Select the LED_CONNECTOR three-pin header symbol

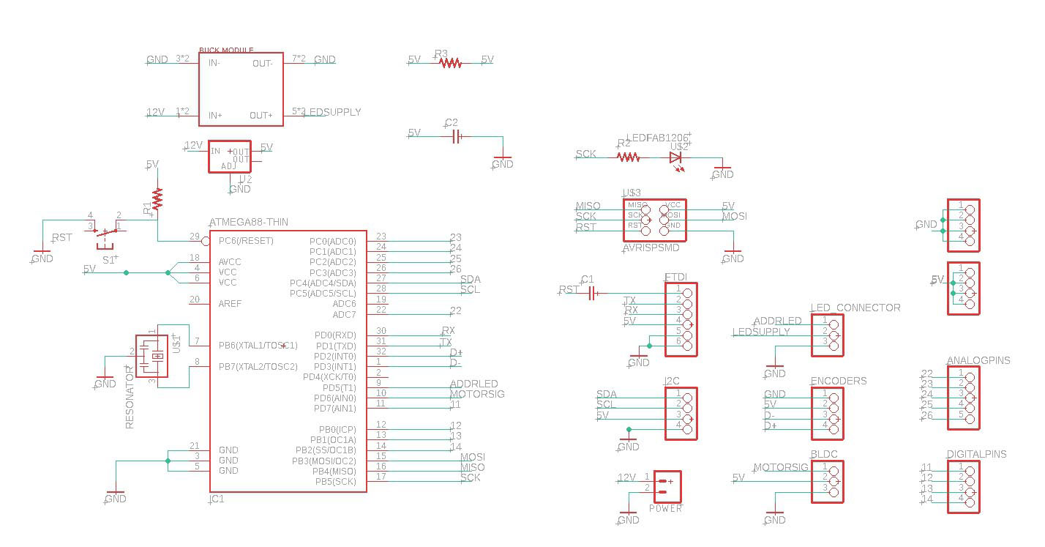[827, 335]
